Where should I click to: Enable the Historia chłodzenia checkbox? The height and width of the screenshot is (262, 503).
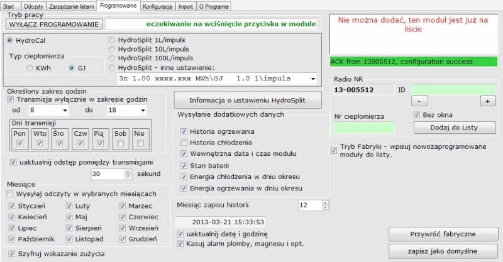tap(184, 143)
